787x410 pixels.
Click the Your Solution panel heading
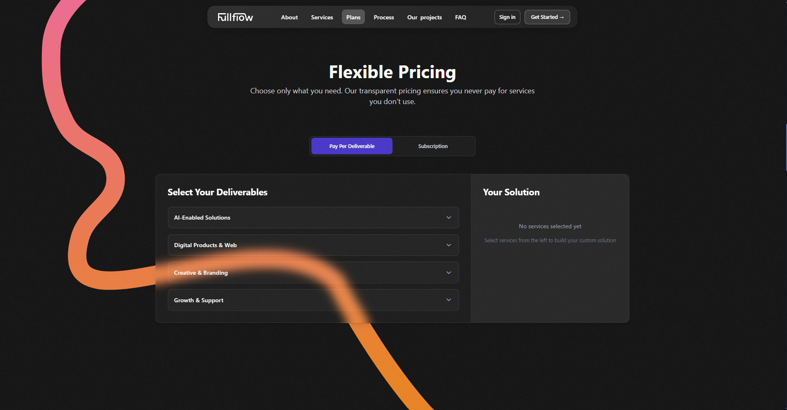511,192
